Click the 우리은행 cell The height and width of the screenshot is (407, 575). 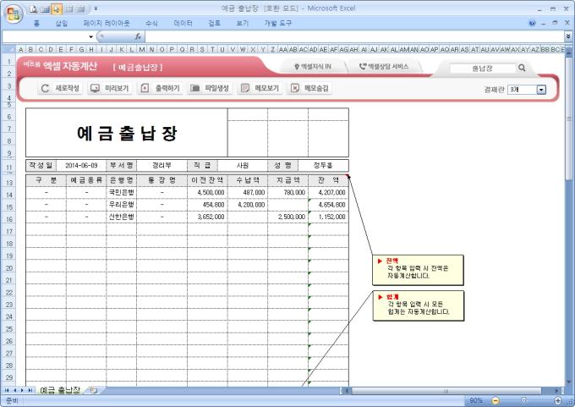[x=122, y=205]
